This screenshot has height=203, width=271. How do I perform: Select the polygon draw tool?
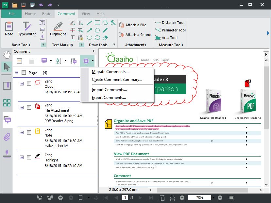pos(97,30)
